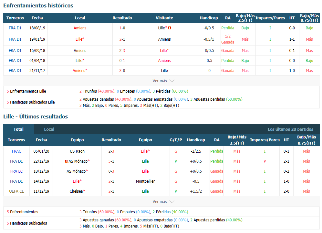Click Montpellier team name
This screenshot has height=233, width=322.
tap(145, 181)
